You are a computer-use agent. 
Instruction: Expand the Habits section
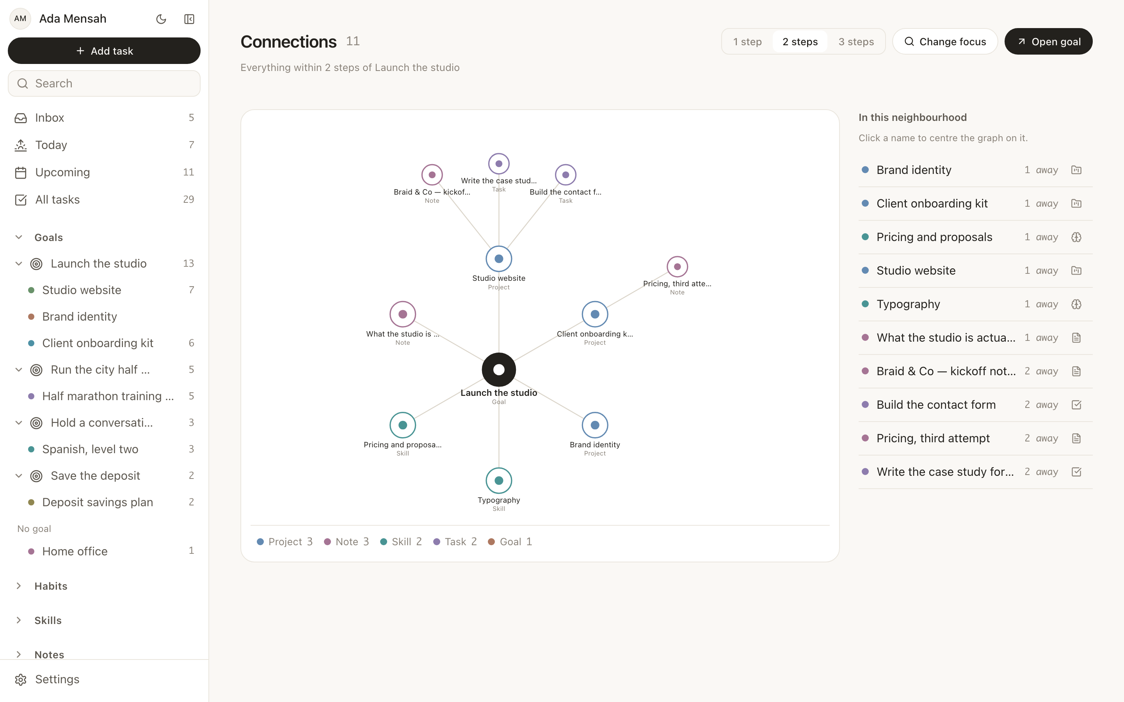[x=19, y=586]
